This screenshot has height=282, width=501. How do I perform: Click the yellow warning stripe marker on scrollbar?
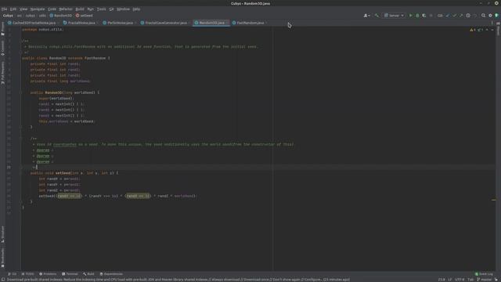493,200
